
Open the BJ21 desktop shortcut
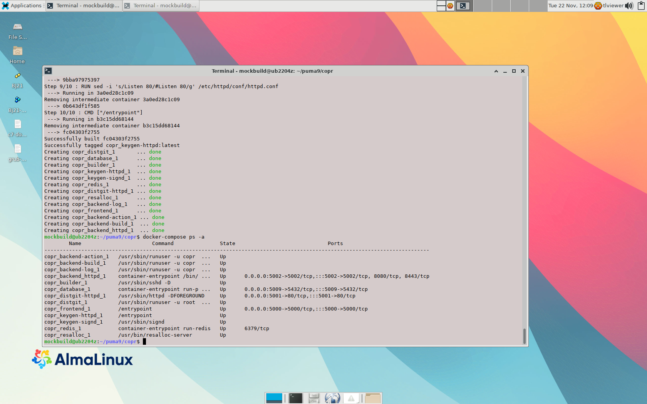[x=17, y=76]
